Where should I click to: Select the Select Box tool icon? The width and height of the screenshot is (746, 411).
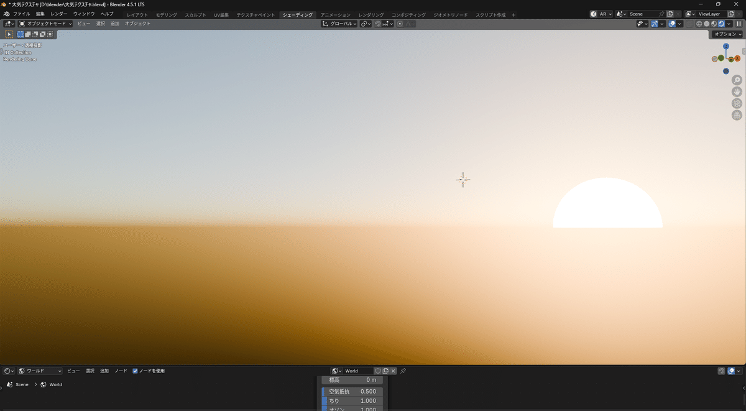point(9,34)
